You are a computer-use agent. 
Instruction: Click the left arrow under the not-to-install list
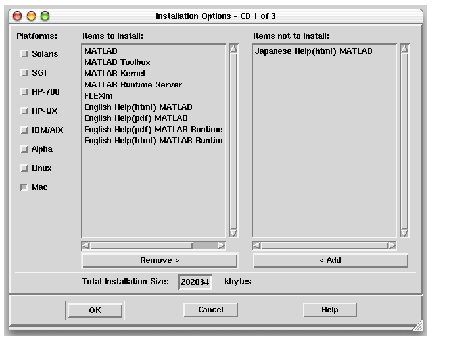(257, 245)
